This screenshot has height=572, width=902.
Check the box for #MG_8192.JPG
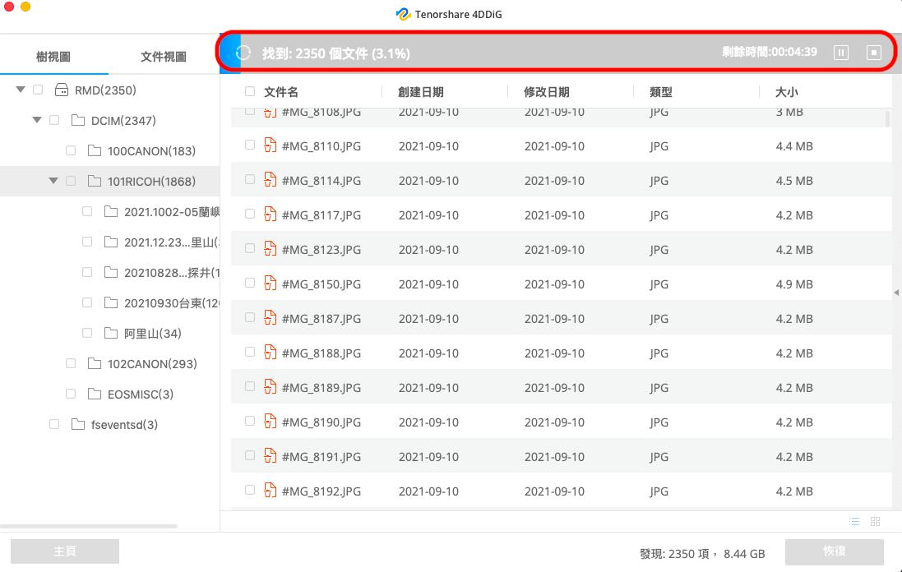pyautogui.click(x=250, y=490)
